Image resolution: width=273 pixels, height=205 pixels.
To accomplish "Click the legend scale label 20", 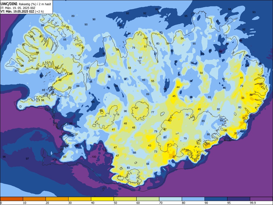I will pyautogui.click(x=47, y=203).
